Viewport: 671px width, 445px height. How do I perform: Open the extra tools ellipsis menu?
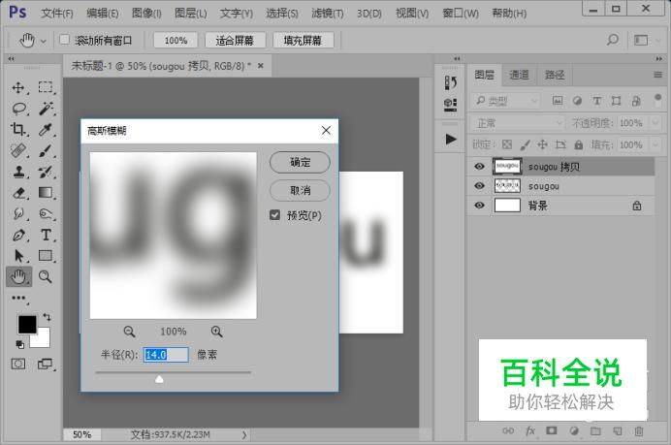click(18, 298)
